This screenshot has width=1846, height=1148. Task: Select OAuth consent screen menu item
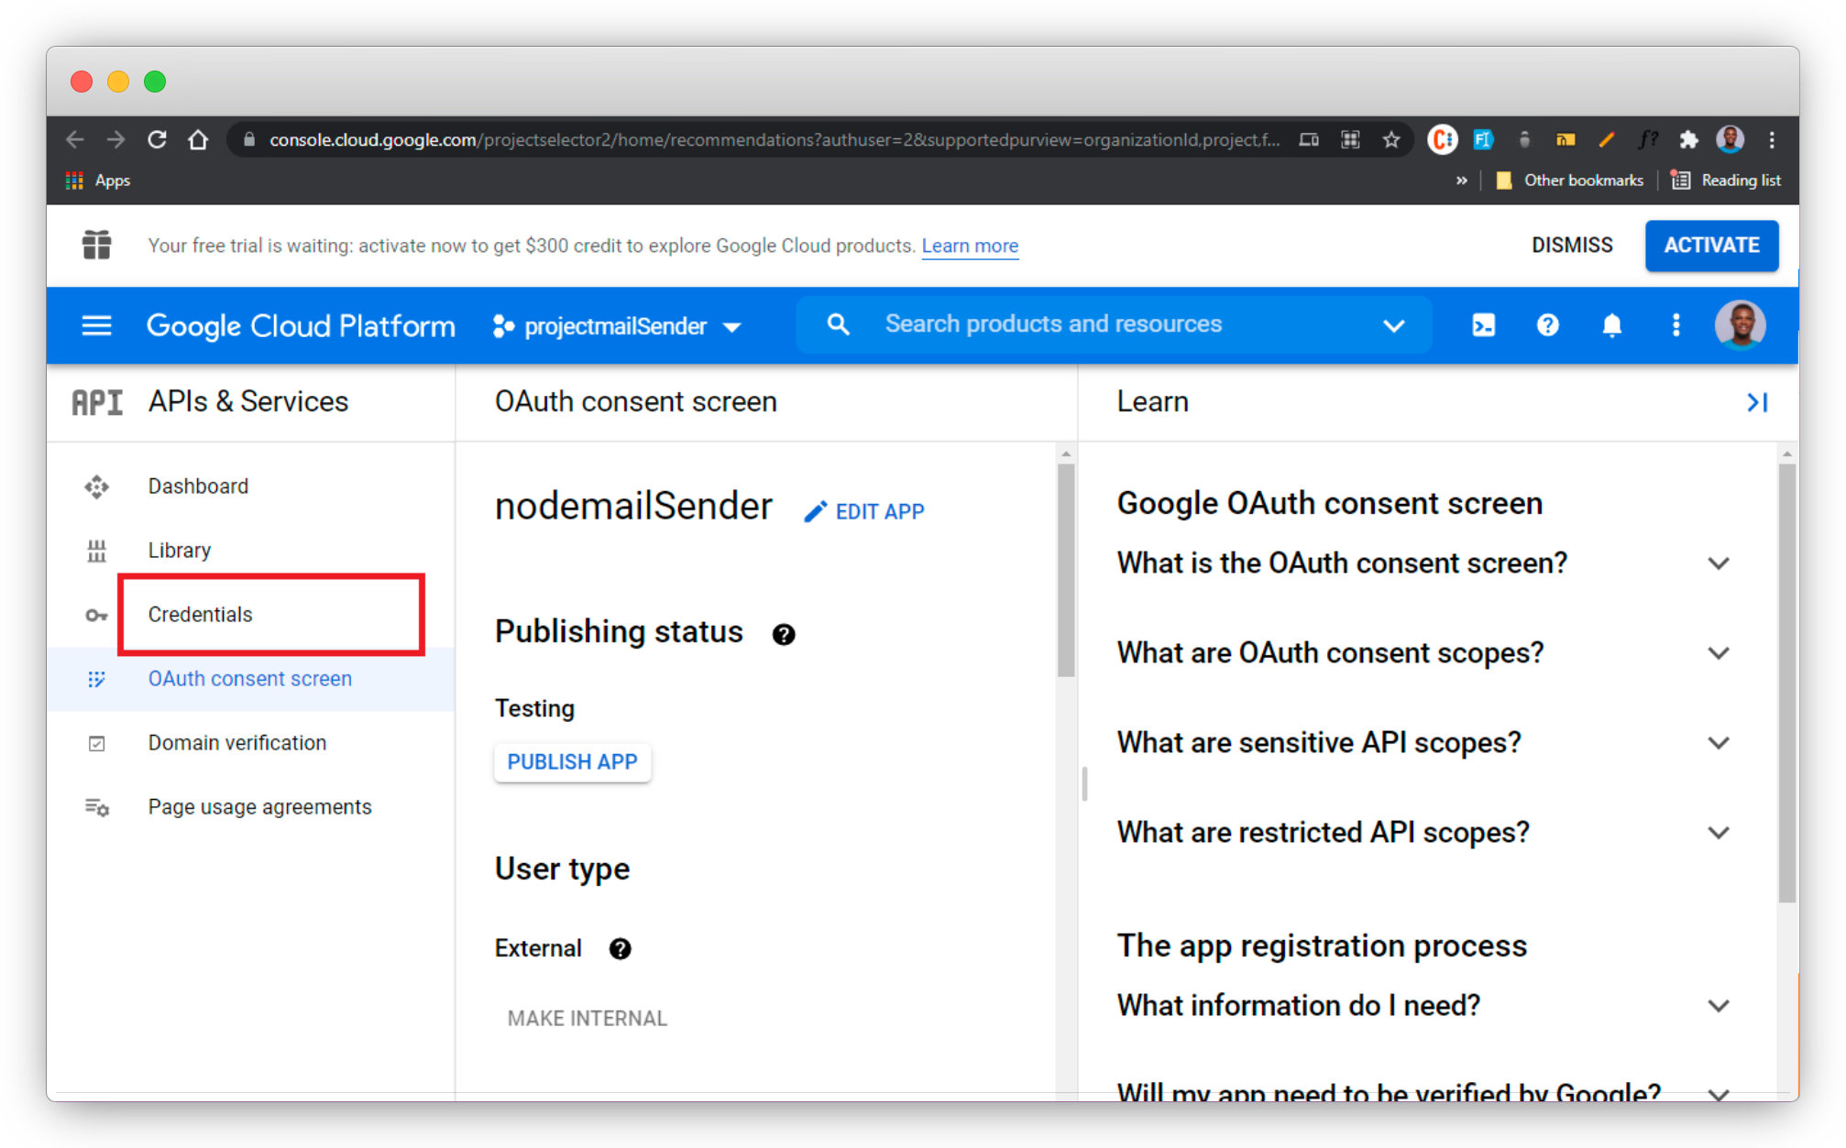pos(250,679)
